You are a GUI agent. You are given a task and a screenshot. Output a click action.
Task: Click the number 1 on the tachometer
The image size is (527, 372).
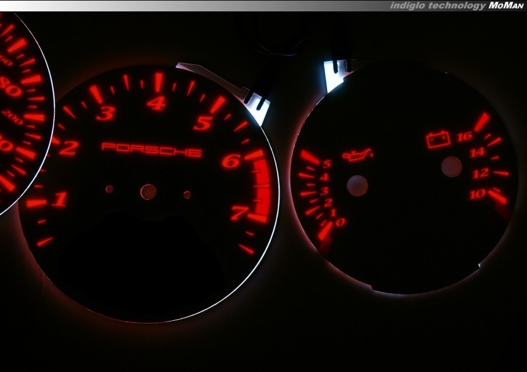pyautogui.click(x=59, y=200)
